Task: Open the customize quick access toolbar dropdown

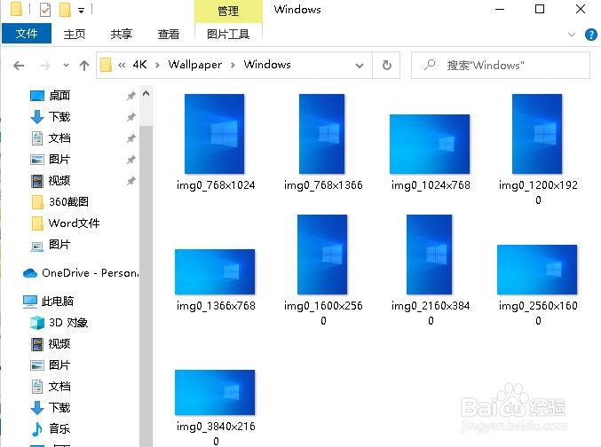Action: click(81, 11)
